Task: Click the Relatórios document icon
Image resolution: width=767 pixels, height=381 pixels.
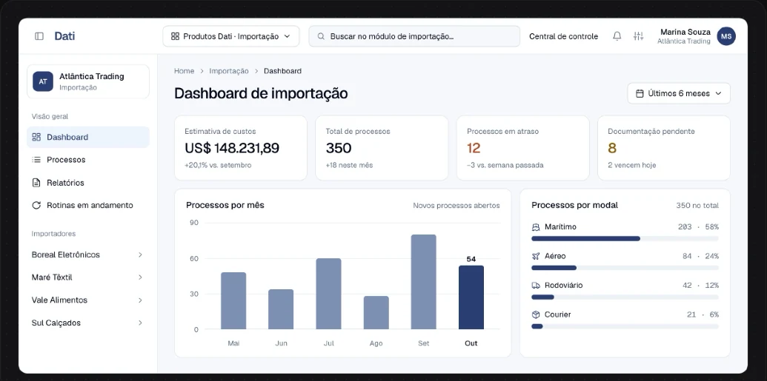Action: click(x=36, y=183)
